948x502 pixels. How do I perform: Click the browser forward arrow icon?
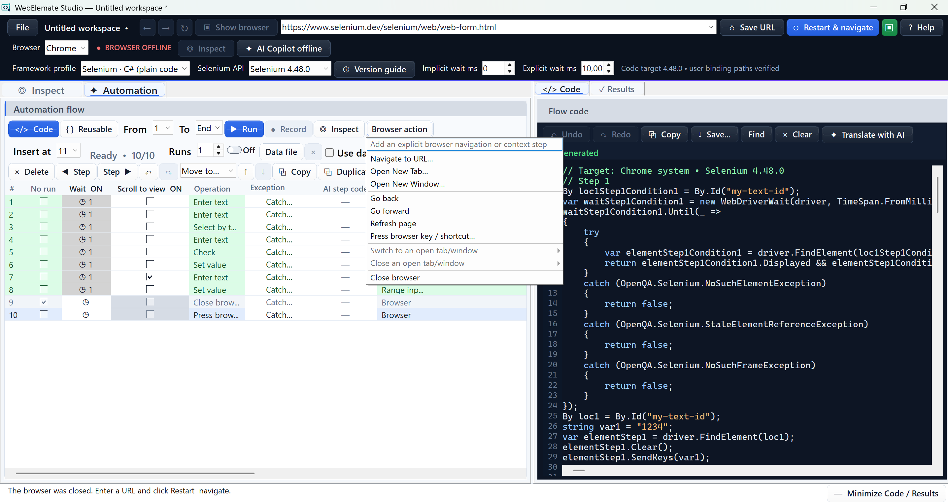[166, 28]
